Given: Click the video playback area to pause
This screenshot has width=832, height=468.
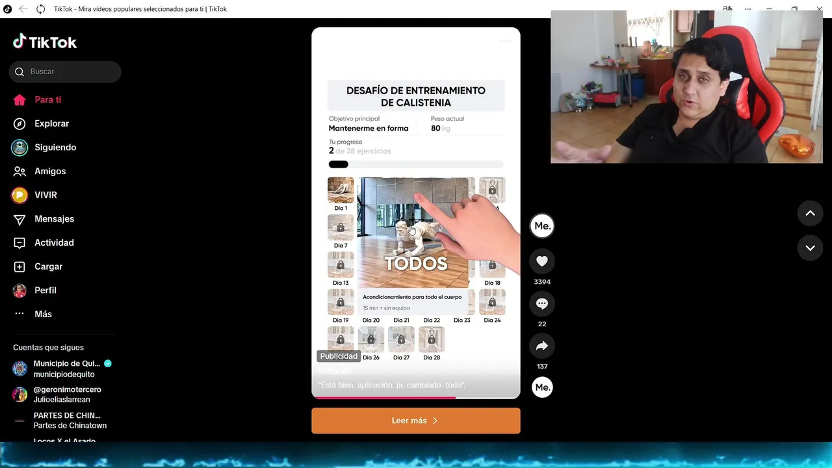Looking at the screenshot, I should click(416, 213).
